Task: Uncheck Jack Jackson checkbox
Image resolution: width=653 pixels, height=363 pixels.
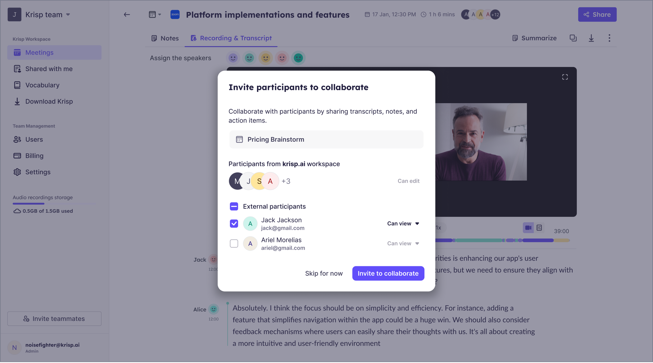Action: point(234,224)
